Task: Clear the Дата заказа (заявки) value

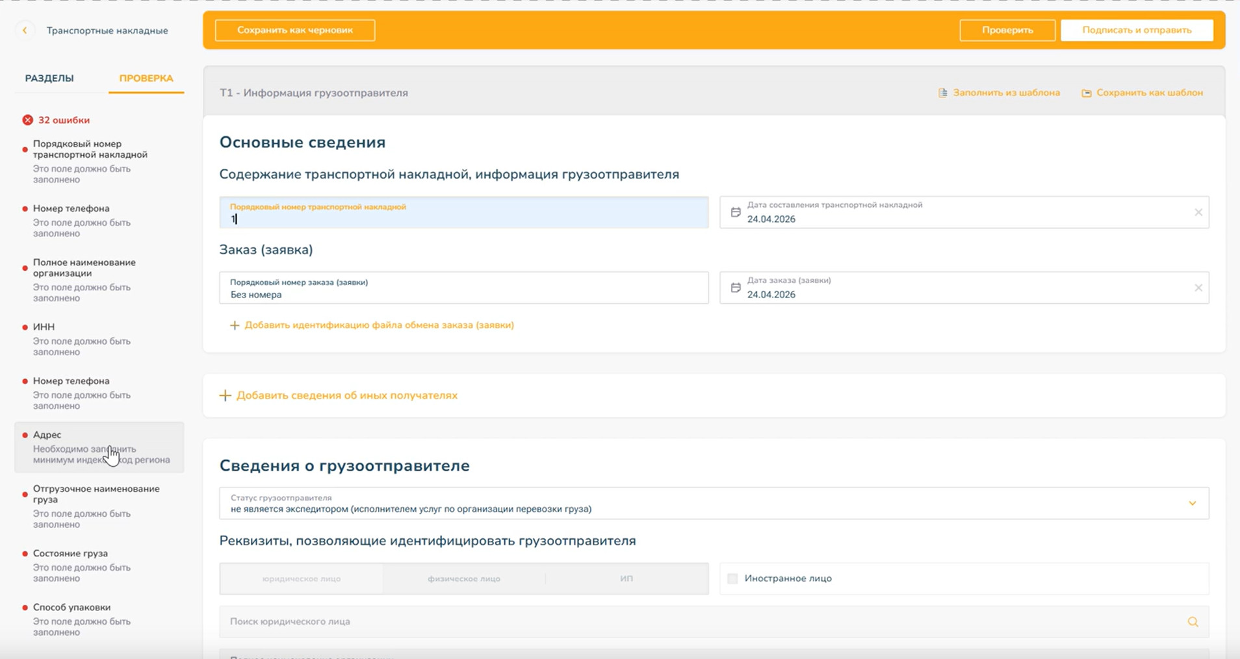Action: coord(1198,288)
